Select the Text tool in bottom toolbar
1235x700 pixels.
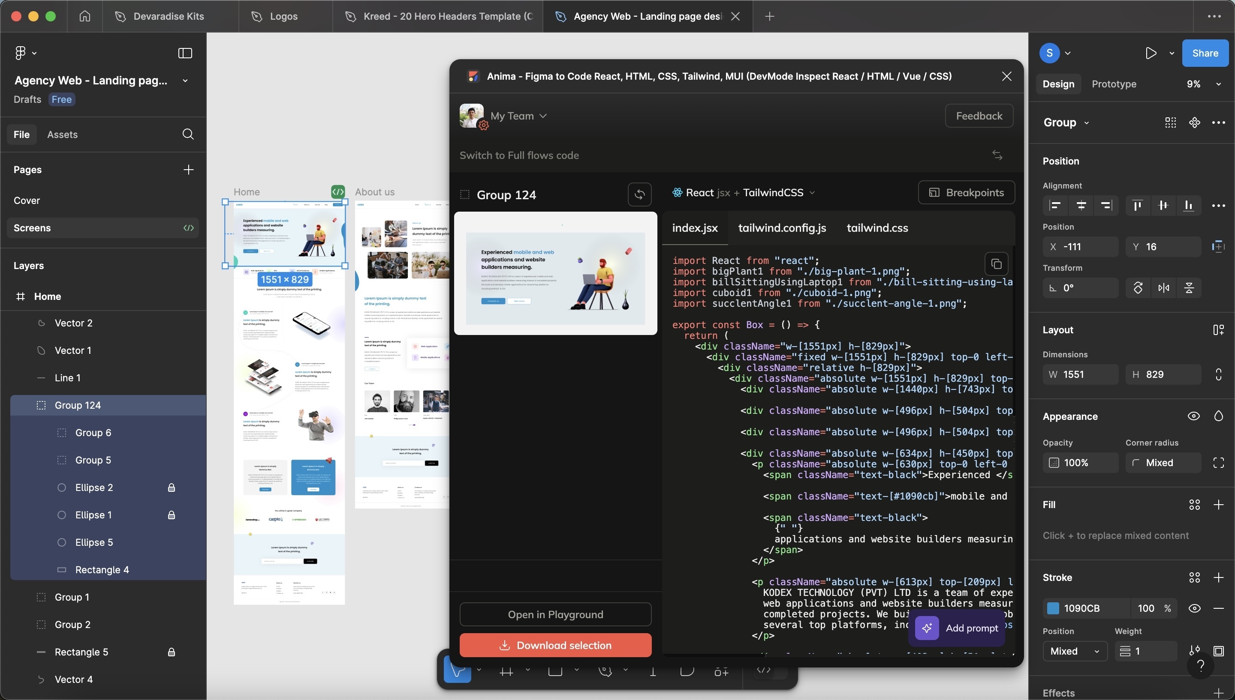[x=653, y=671]
